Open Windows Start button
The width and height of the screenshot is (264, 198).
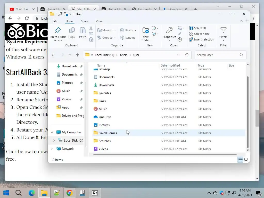tap(6, 193)
